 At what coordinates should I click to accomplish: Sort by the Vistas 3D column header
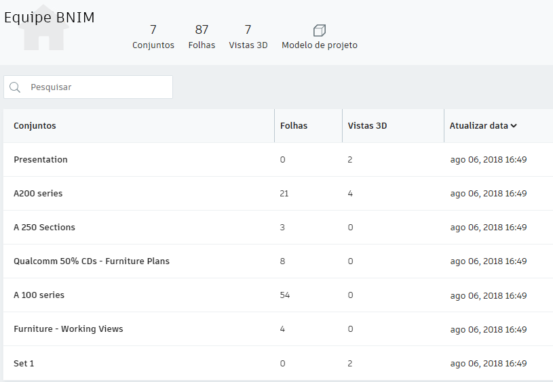367,126
